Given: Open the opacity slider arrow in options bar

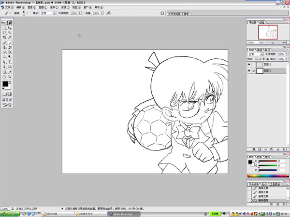Looking at the screenshot, I should (x=80, y=13).
